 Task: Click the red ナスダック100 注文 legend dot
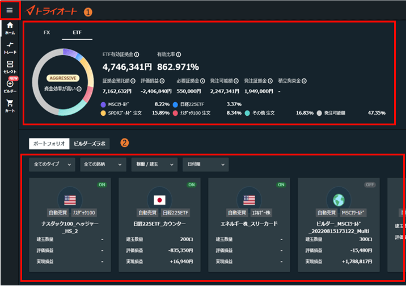[175, 113]
